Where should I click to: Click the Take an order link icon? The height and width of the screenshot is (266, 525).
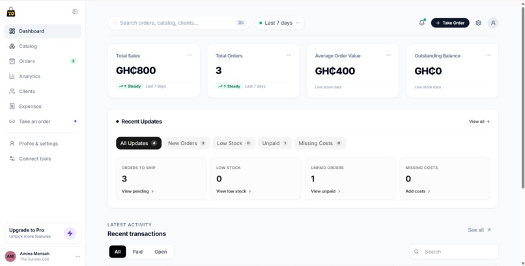(12, 122)
